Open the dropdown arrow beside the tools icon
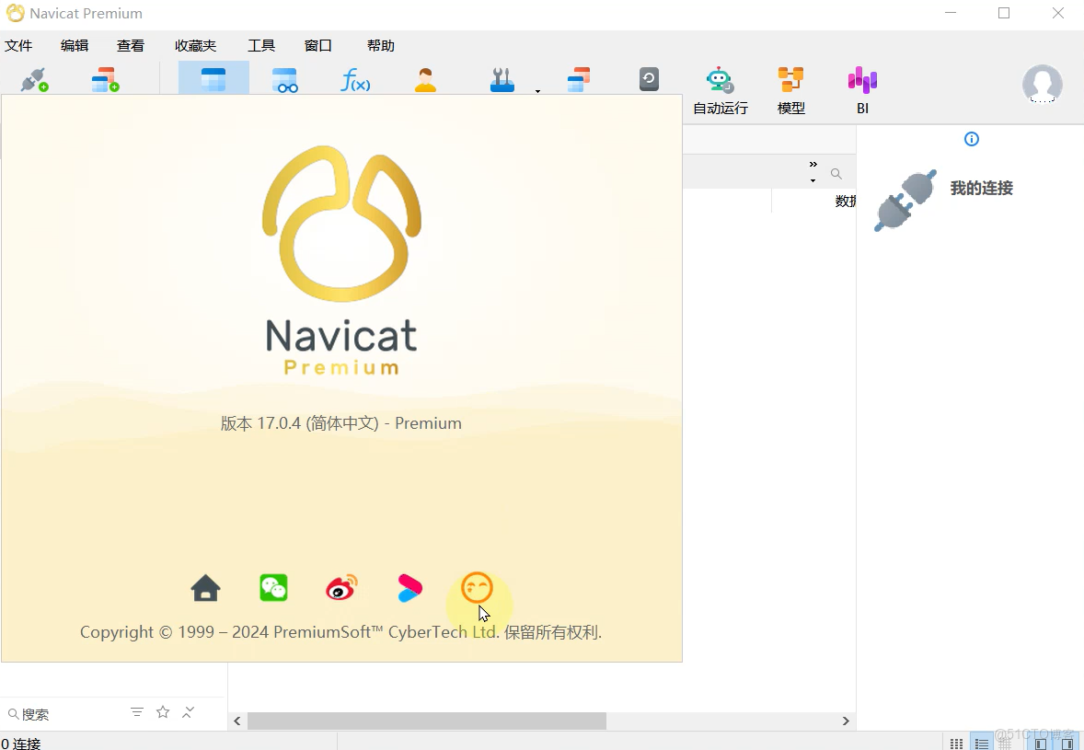This screenshot has width=1084, height=750. pos(537,91)
